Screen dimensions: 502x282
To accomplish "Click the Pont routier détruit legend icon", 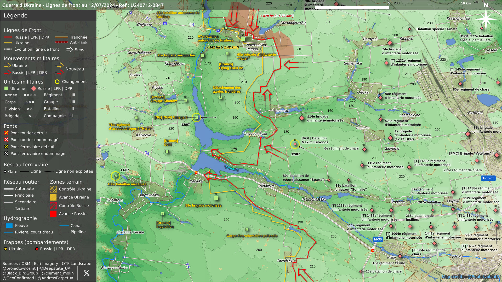I will click(6, 133).
